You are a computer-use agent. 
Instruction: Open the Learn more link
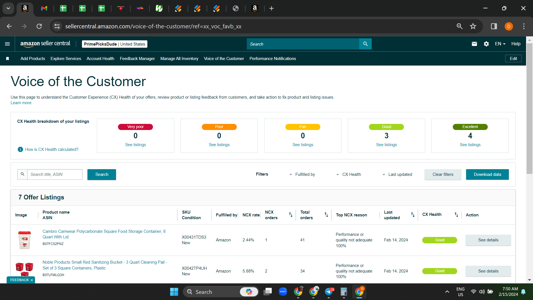click(21, 103)
